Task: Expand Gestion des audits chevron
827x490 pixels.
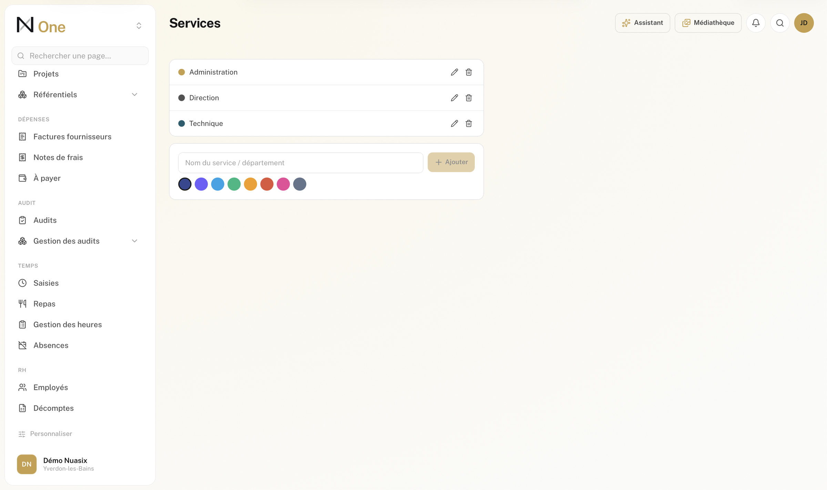Action: pyautogui.click(x=134, y=241)
